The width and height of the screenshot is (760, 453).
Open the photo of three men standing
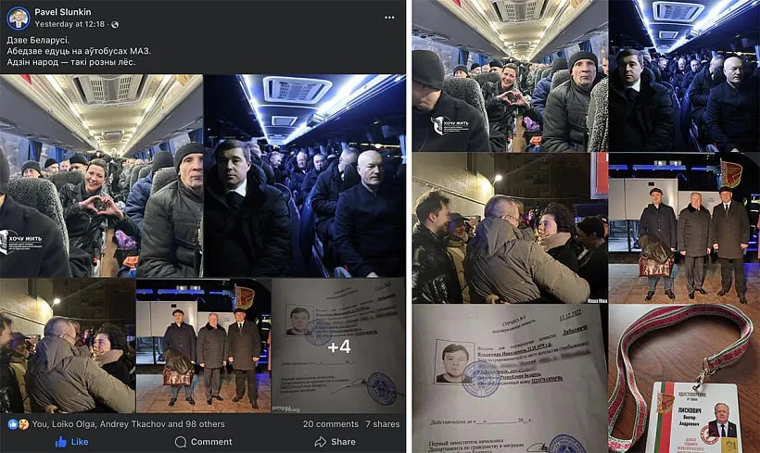pyautogui.click(x=203, y=346)
